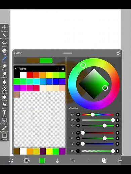Open the layers window icon

pos(104,160)
